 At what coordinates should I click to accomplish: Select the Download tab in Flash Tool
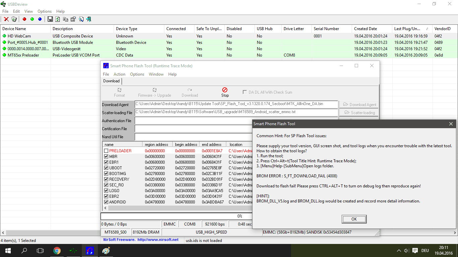pyautogui.click(x=111, y=81)
